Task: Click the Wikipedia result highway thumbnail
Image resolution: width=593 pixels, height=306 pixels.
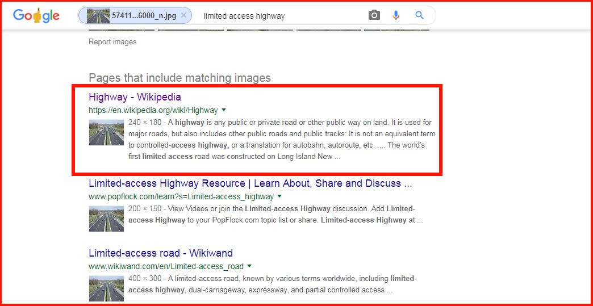Action: (x=106, y=133)
